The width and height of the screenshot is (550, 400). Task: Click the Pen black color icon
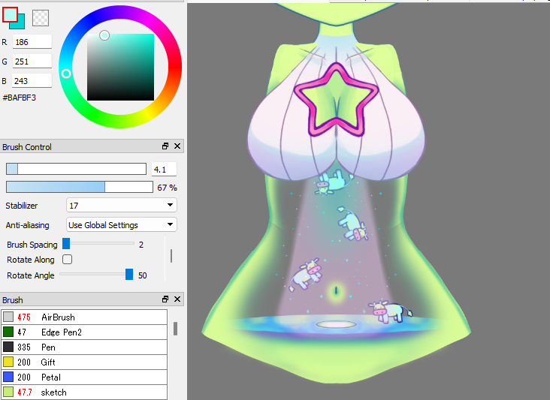(8, 347)
